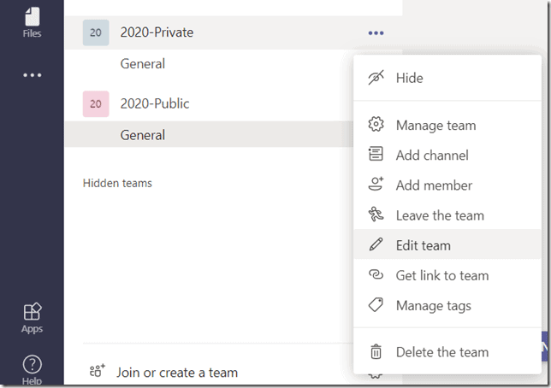The image size is (551, 388).
Task: Open more apps ellipsis in sidebar
Action: 32,75
